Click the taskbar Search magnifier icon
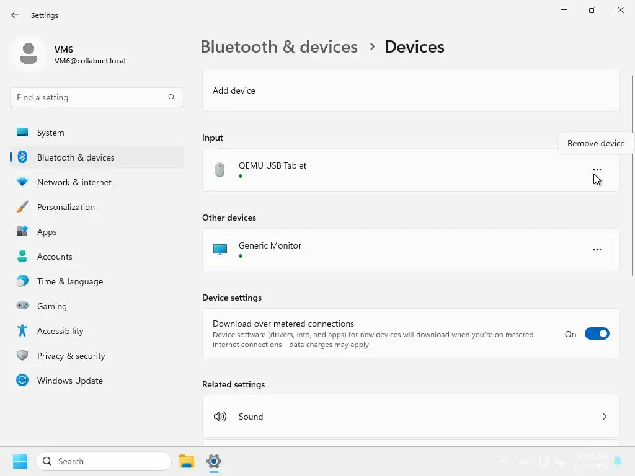The width and height of the screenshot is (635, 476). click(47, 461)
